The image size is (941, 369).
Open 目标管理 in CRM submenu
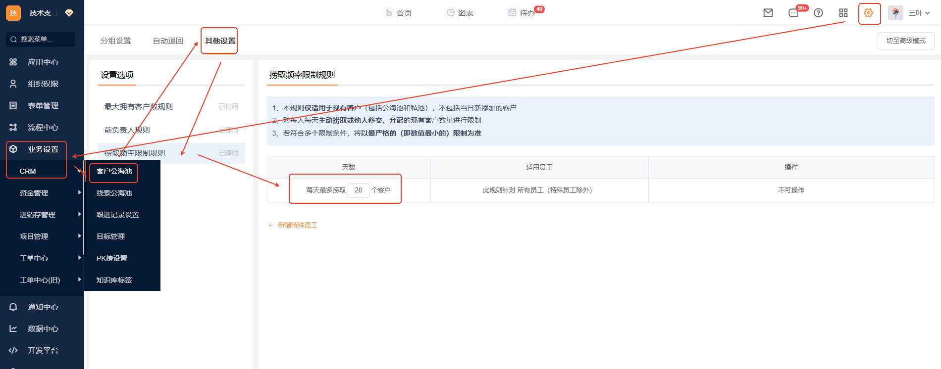click(x=110, y=236)
